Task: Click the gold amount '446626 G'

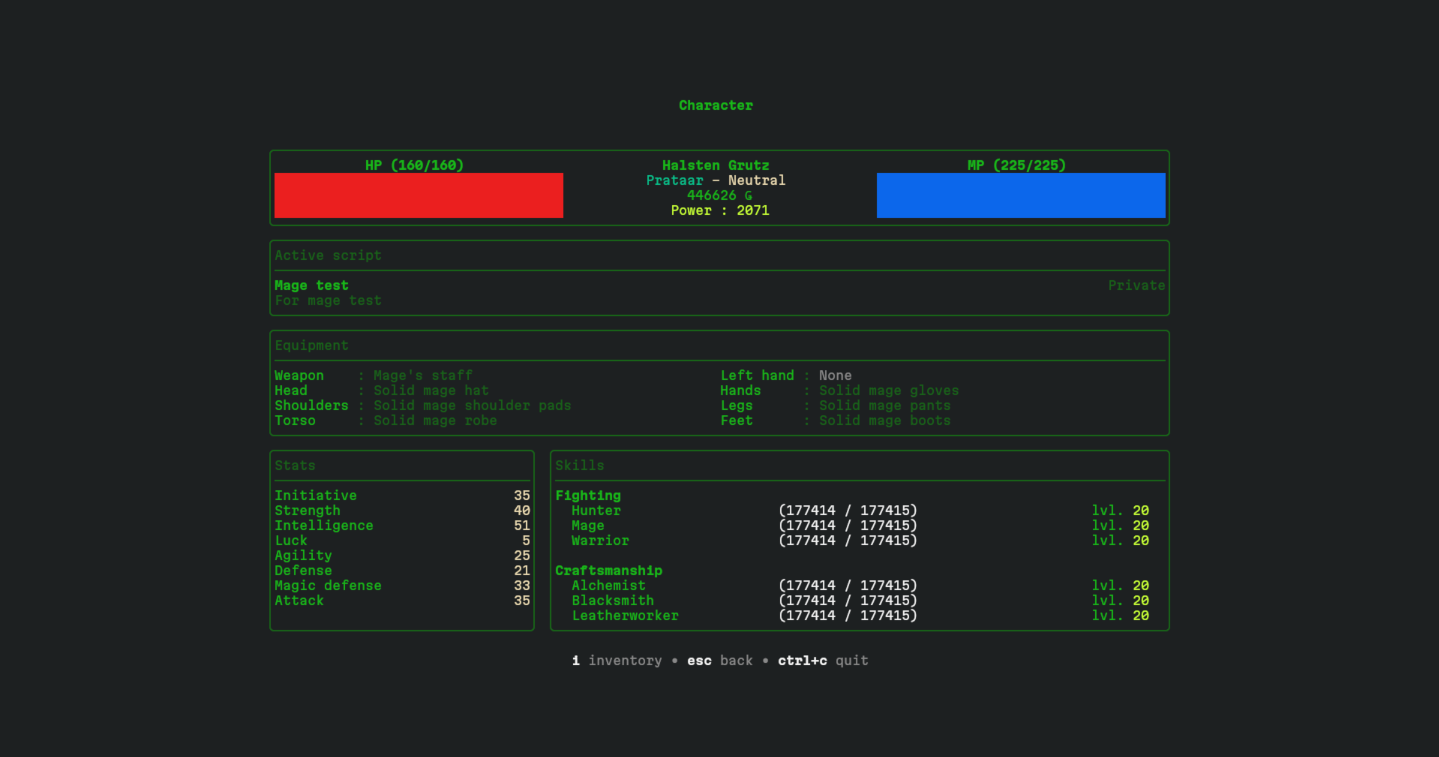Action: tap(719, 195)
